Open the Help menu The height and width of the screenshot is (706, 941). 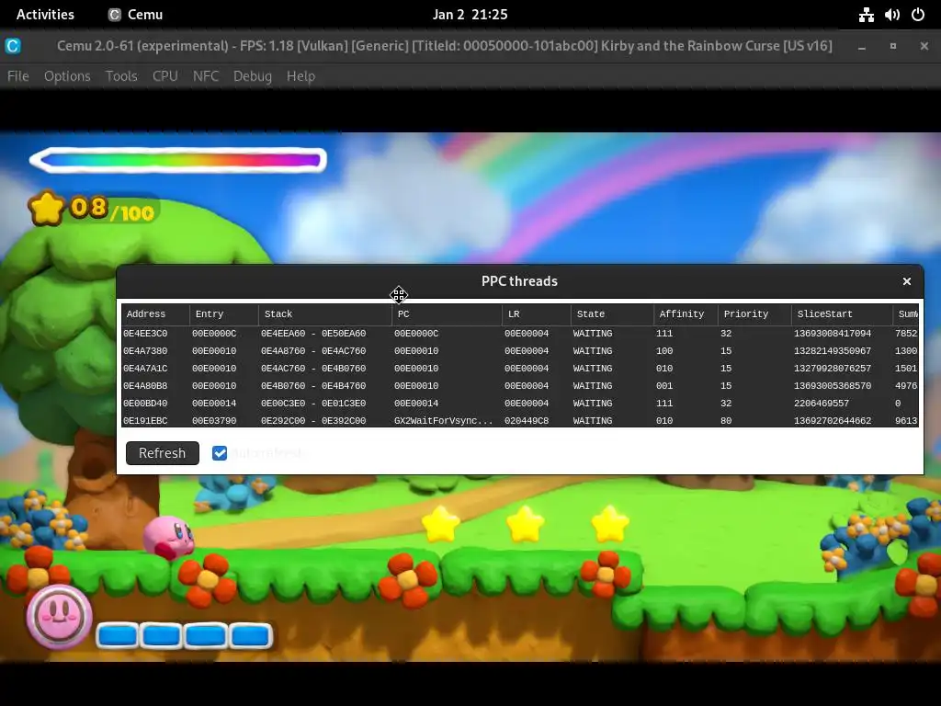300,76
